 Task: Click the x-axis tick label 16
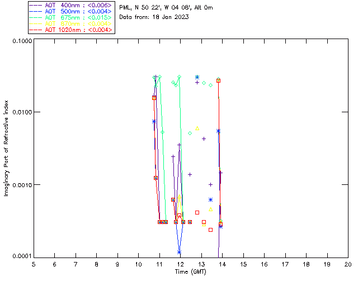tap(265, 265)
